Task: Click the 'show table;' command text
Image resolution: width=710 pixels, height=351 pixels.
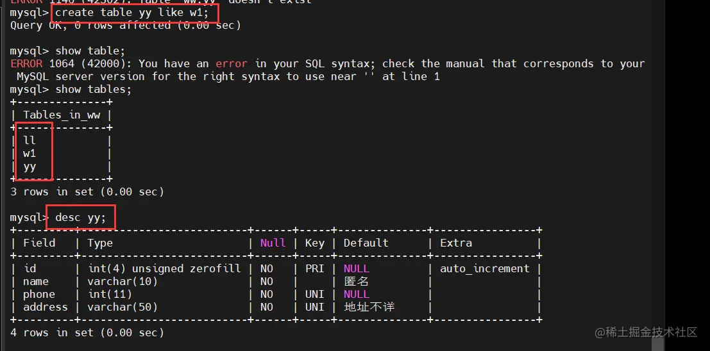Action: point(90,51)
